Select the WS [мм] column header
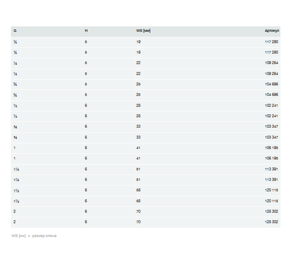285x255 pixels. [x=143, y=31]
